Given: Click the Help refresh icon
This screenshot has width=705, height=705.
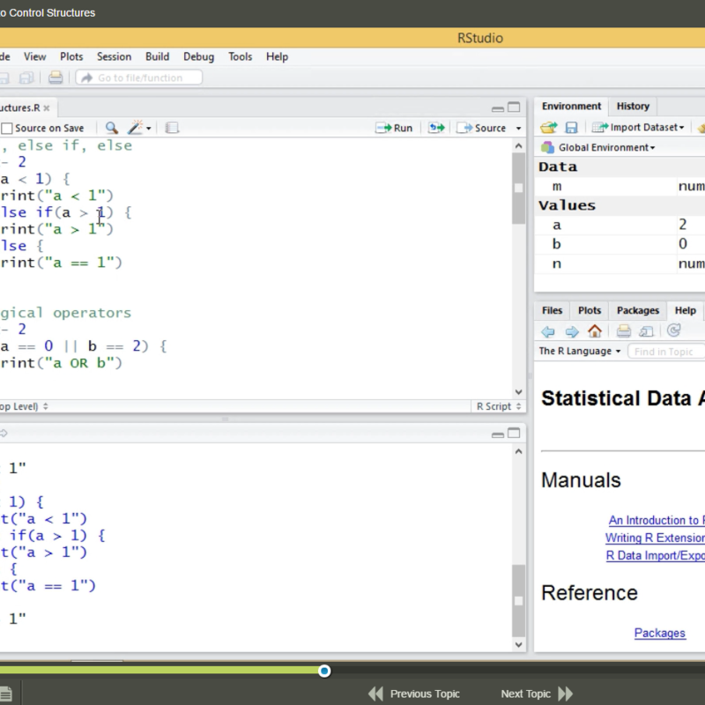Looking at the screenshot, I should [x=673, y=331].
